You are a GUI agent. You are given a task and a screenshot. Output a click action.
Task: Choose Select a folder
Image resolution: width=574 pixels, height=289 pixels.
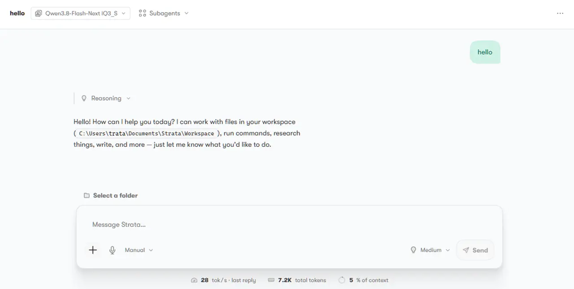coord(111,196)
